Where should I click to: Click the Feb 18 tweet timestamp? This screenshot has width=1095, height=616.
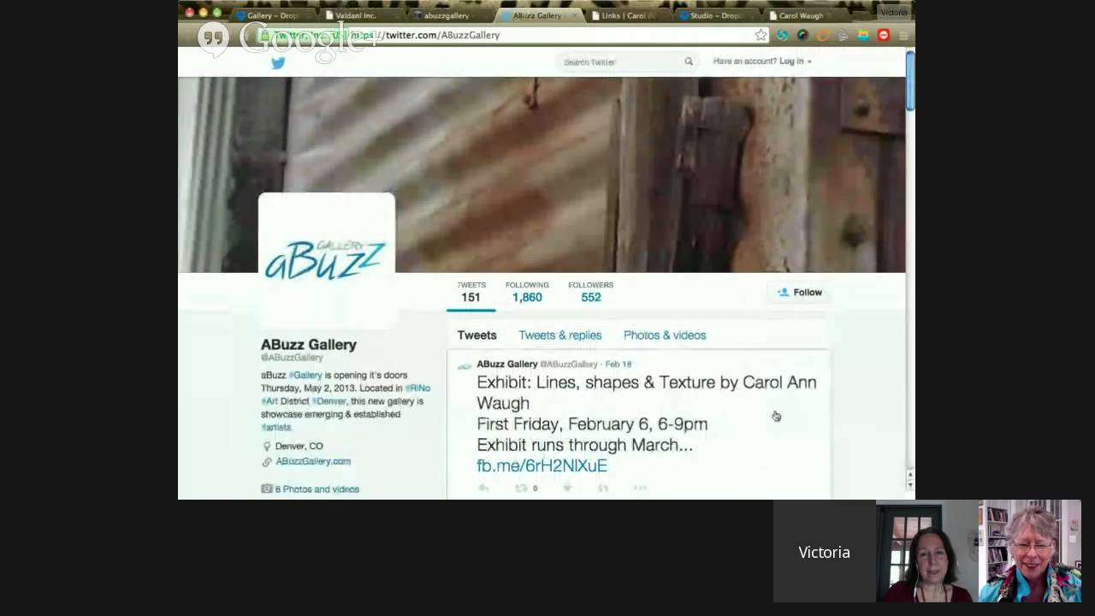coord(618,364)
